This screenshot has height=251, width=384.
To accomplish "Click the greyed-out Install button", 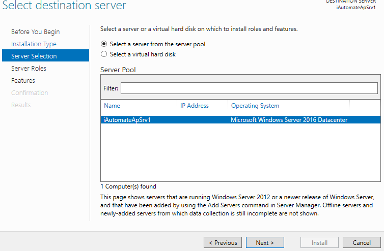I will tap(319, 242).
